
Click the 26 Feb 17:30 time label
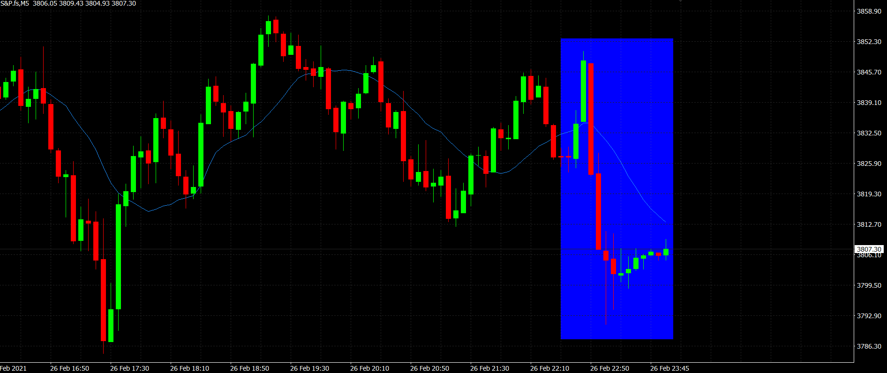pos(129,368)
